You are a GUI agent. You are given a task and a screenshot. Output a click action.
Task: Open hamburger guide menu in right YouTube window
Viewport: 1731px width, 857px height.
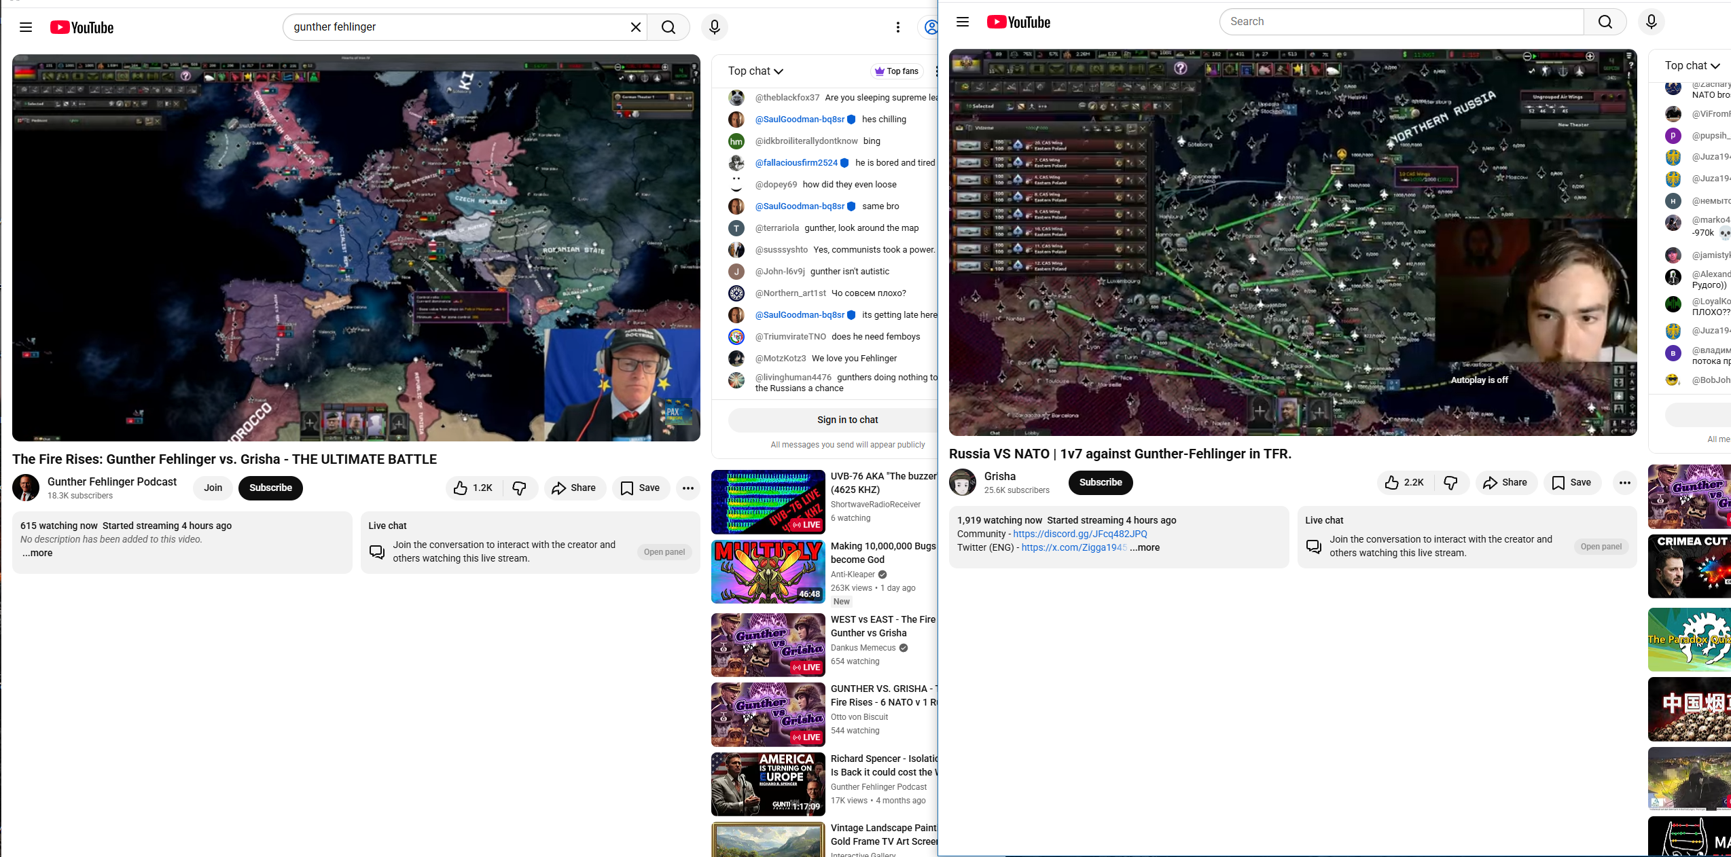pos(962,22)
